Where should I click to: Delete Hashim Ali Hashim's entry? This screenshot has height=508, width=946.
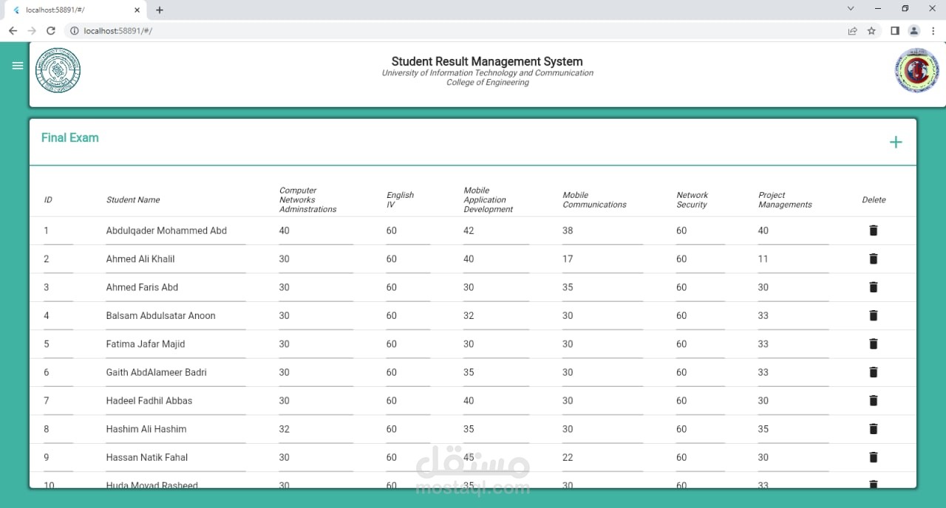click(873, 429)
